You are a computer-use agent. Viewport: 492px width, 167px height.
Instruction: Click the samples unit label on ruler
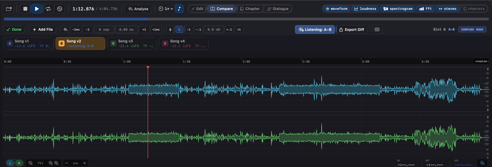[481, 61]
